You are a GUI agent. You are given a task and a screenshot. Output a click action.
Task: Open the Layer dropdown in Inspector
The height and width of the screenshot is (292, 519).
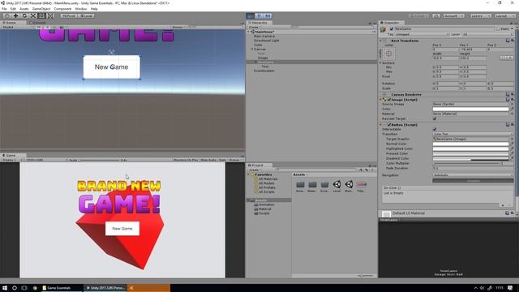coord(487,34)
